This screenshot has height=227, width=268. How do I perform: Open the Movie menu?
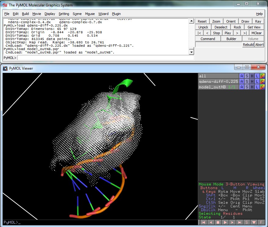pos(37,14)
